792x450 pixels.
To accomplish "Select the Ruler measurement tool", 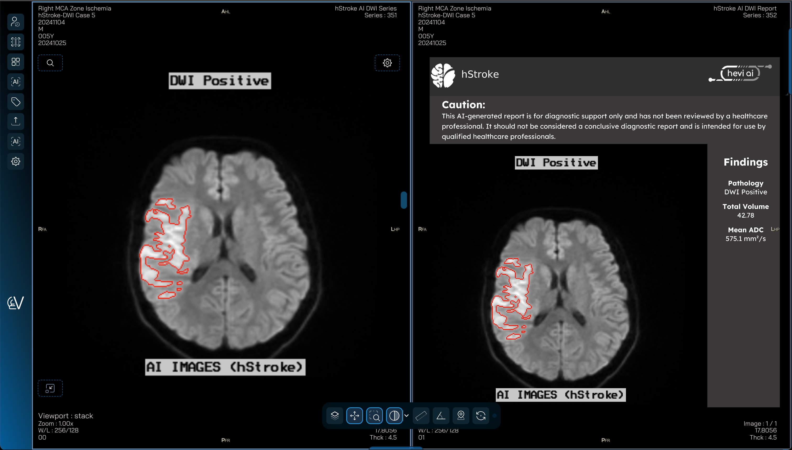I will (421, 416).
